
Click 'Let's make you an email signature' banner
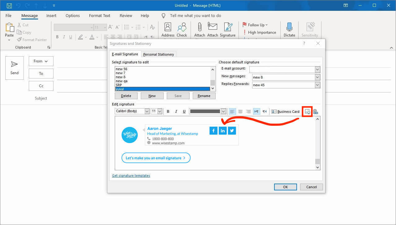pos(156,158)
